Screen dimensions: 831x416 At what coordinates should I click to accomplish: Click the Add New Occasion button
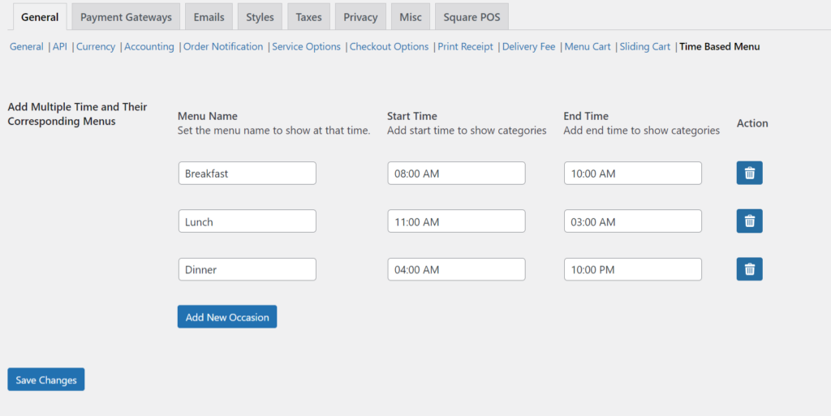click(x=227, y=317)
